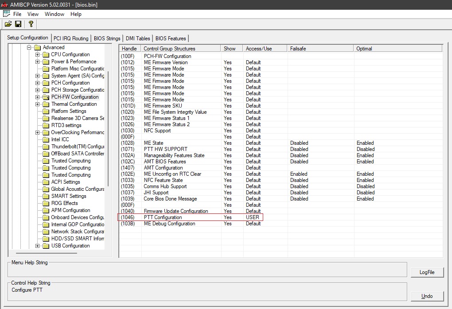452x309 pixels.
Task: Click the tree panel vertical scrollbar
Action: pos(108,128)
